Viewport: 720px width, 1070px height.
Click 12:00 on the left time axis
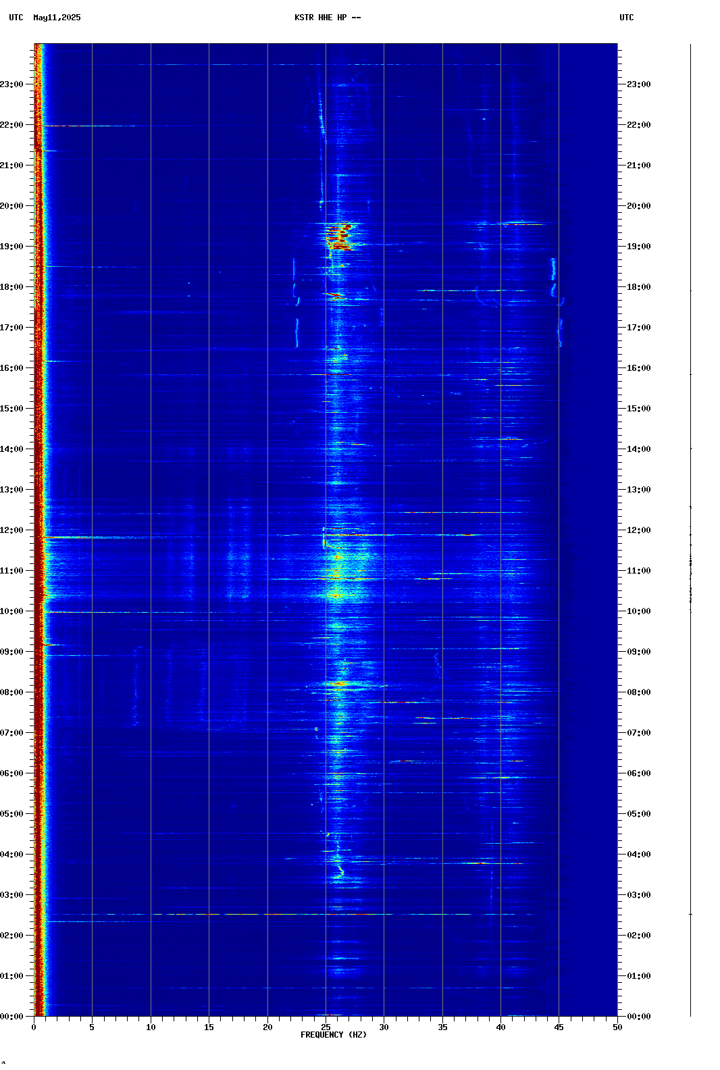click(x=11, y=530)
